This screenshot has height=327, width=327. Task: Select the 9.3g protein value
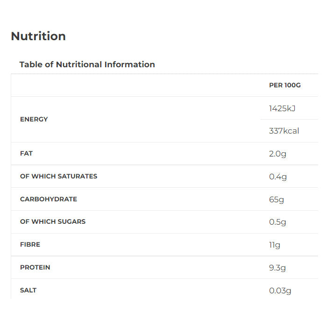[x=277, y=268]
